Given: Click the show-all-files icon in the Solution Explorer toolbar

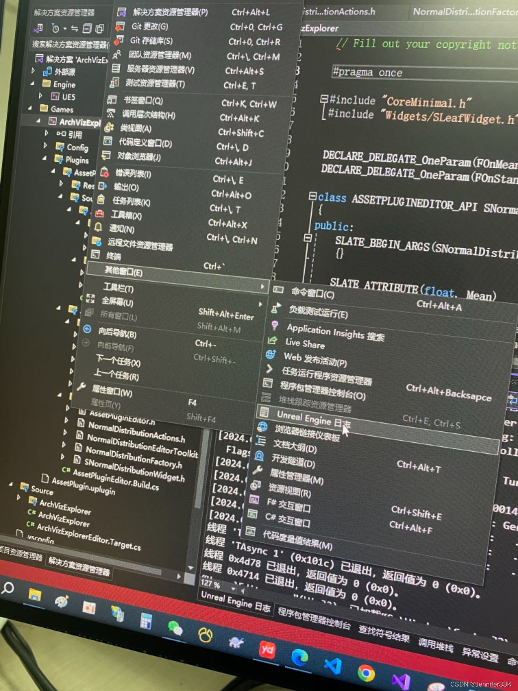Looking at the screenshot, I should (100, 29).
